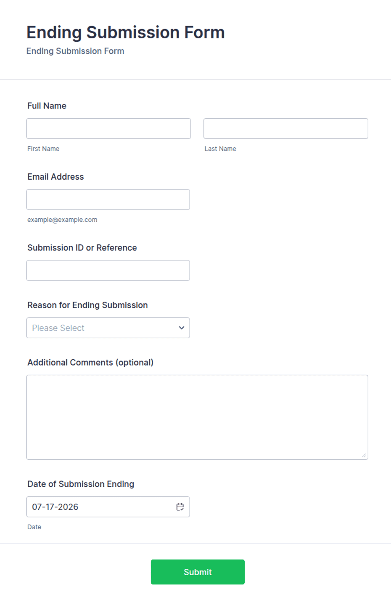Click into the Email Address field

[108, 199]
